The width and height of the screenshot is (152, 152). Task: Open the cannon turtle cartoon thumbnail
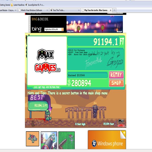[49, 140]
